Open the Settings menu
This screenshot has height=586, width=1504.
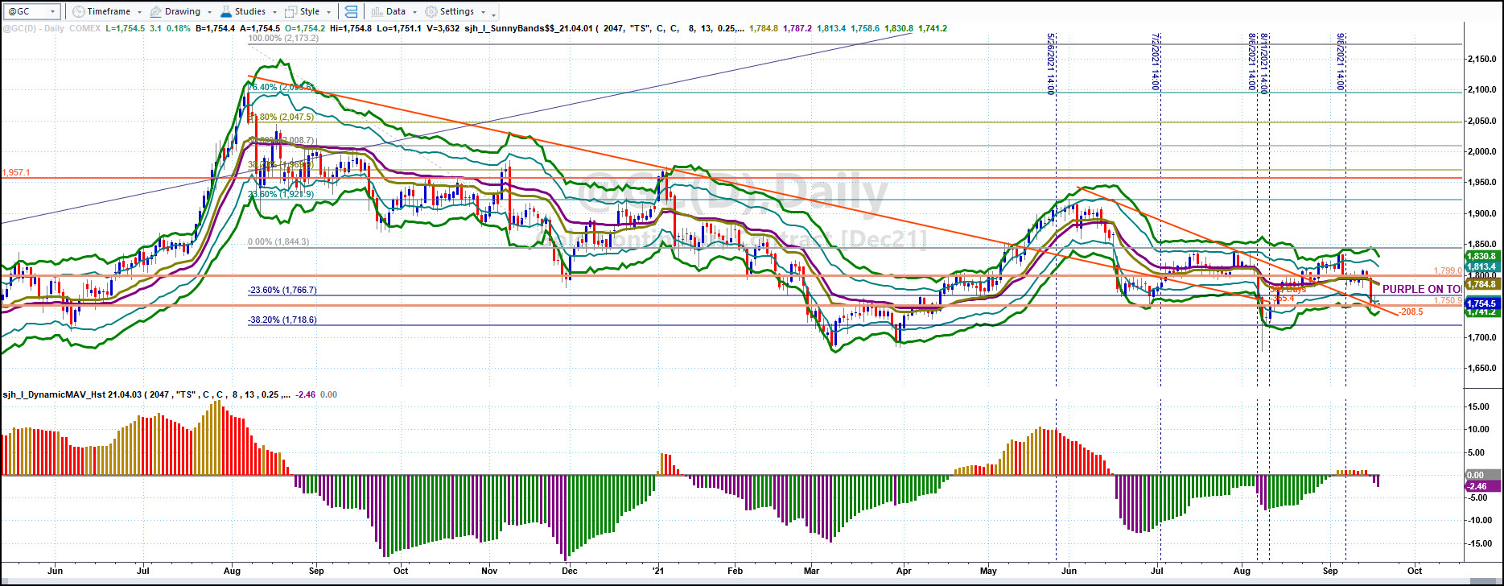coord(455,11)
